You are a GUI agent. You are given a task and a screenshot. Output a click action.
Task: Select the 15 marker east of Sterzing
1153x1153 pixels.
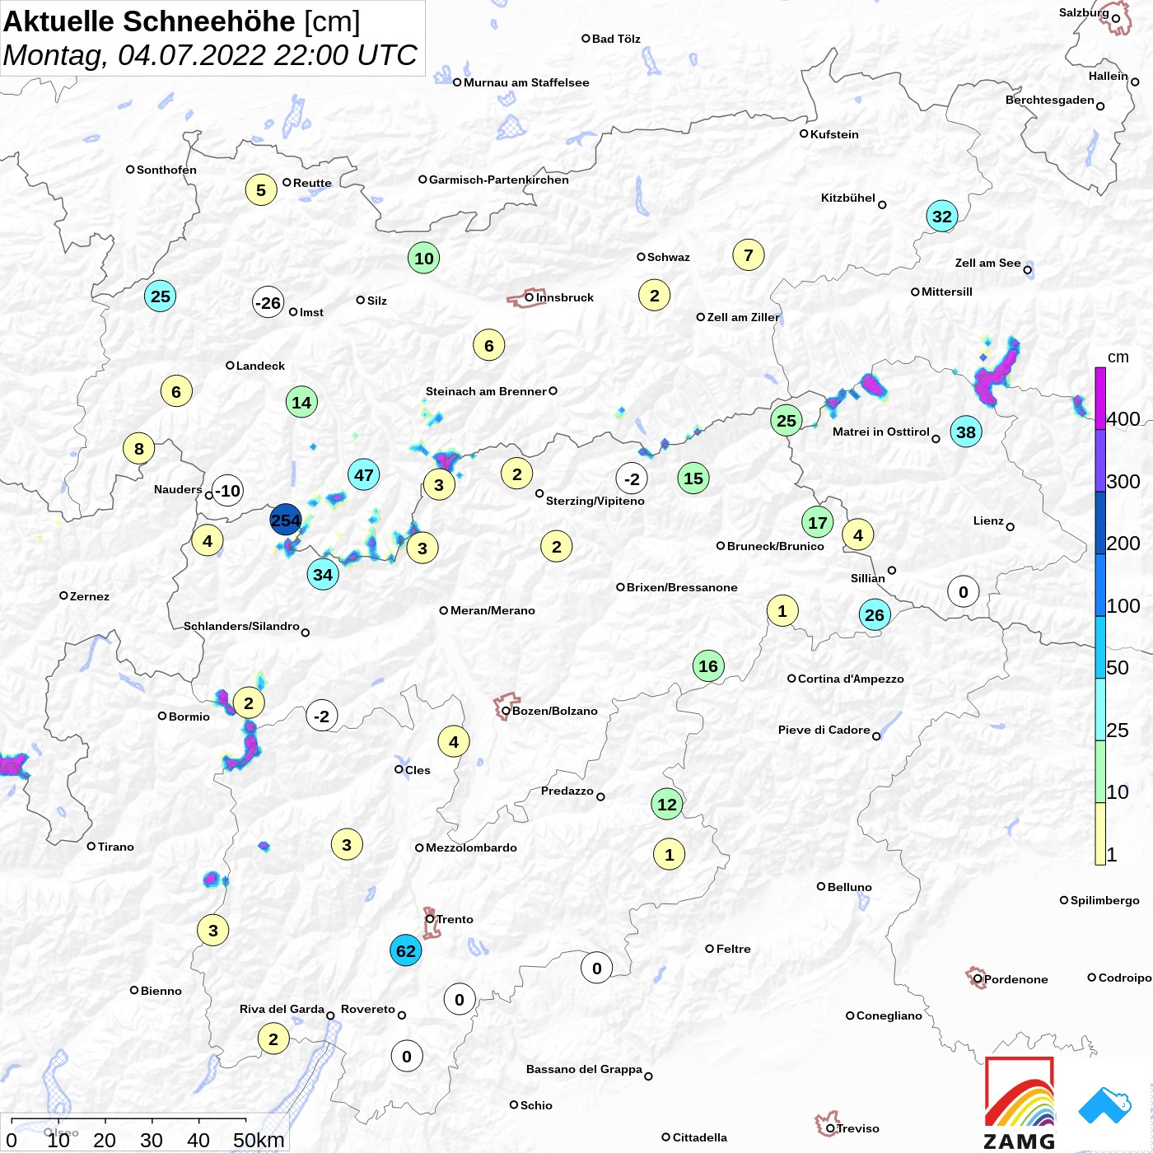click(693, 478)
